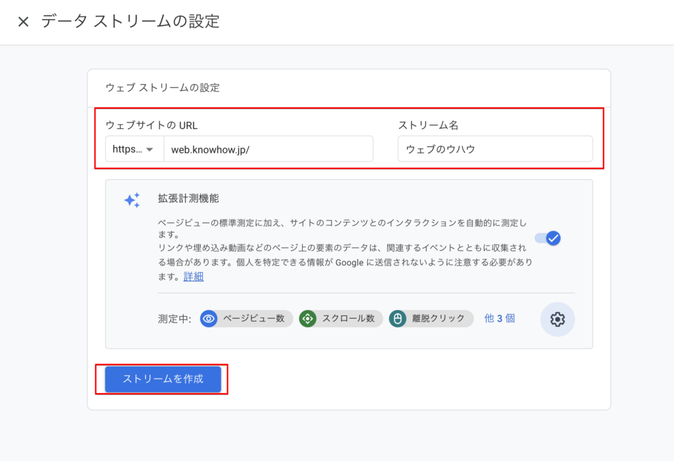This screenshot has height=461, width=674.
Task: Open the 詳細 details link
Action: pyautogui.click(x=194, y=277)
